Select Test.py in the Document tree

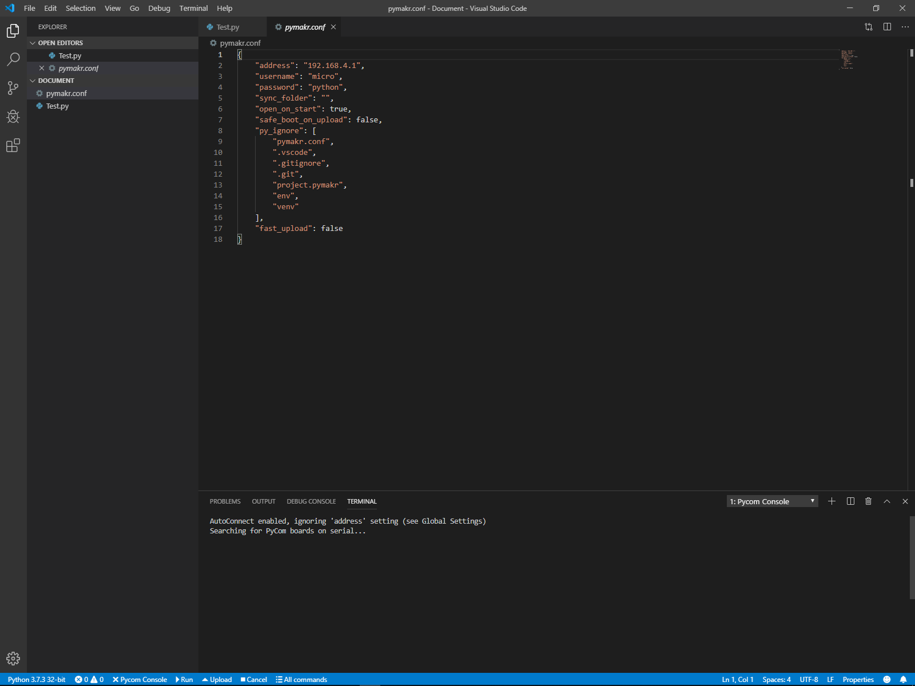click(x=57, y=106)
